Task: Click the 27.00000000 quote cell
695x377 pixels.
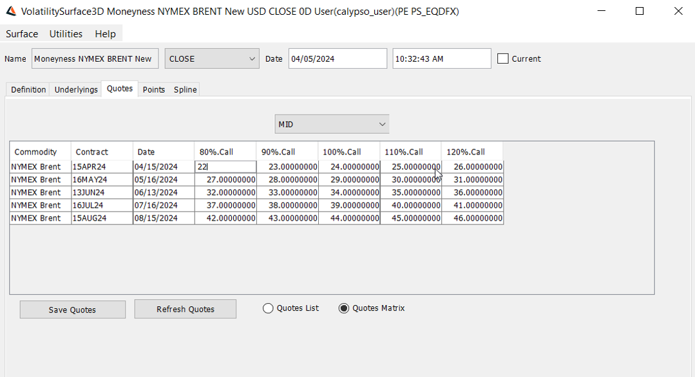Action: [225, 179]
